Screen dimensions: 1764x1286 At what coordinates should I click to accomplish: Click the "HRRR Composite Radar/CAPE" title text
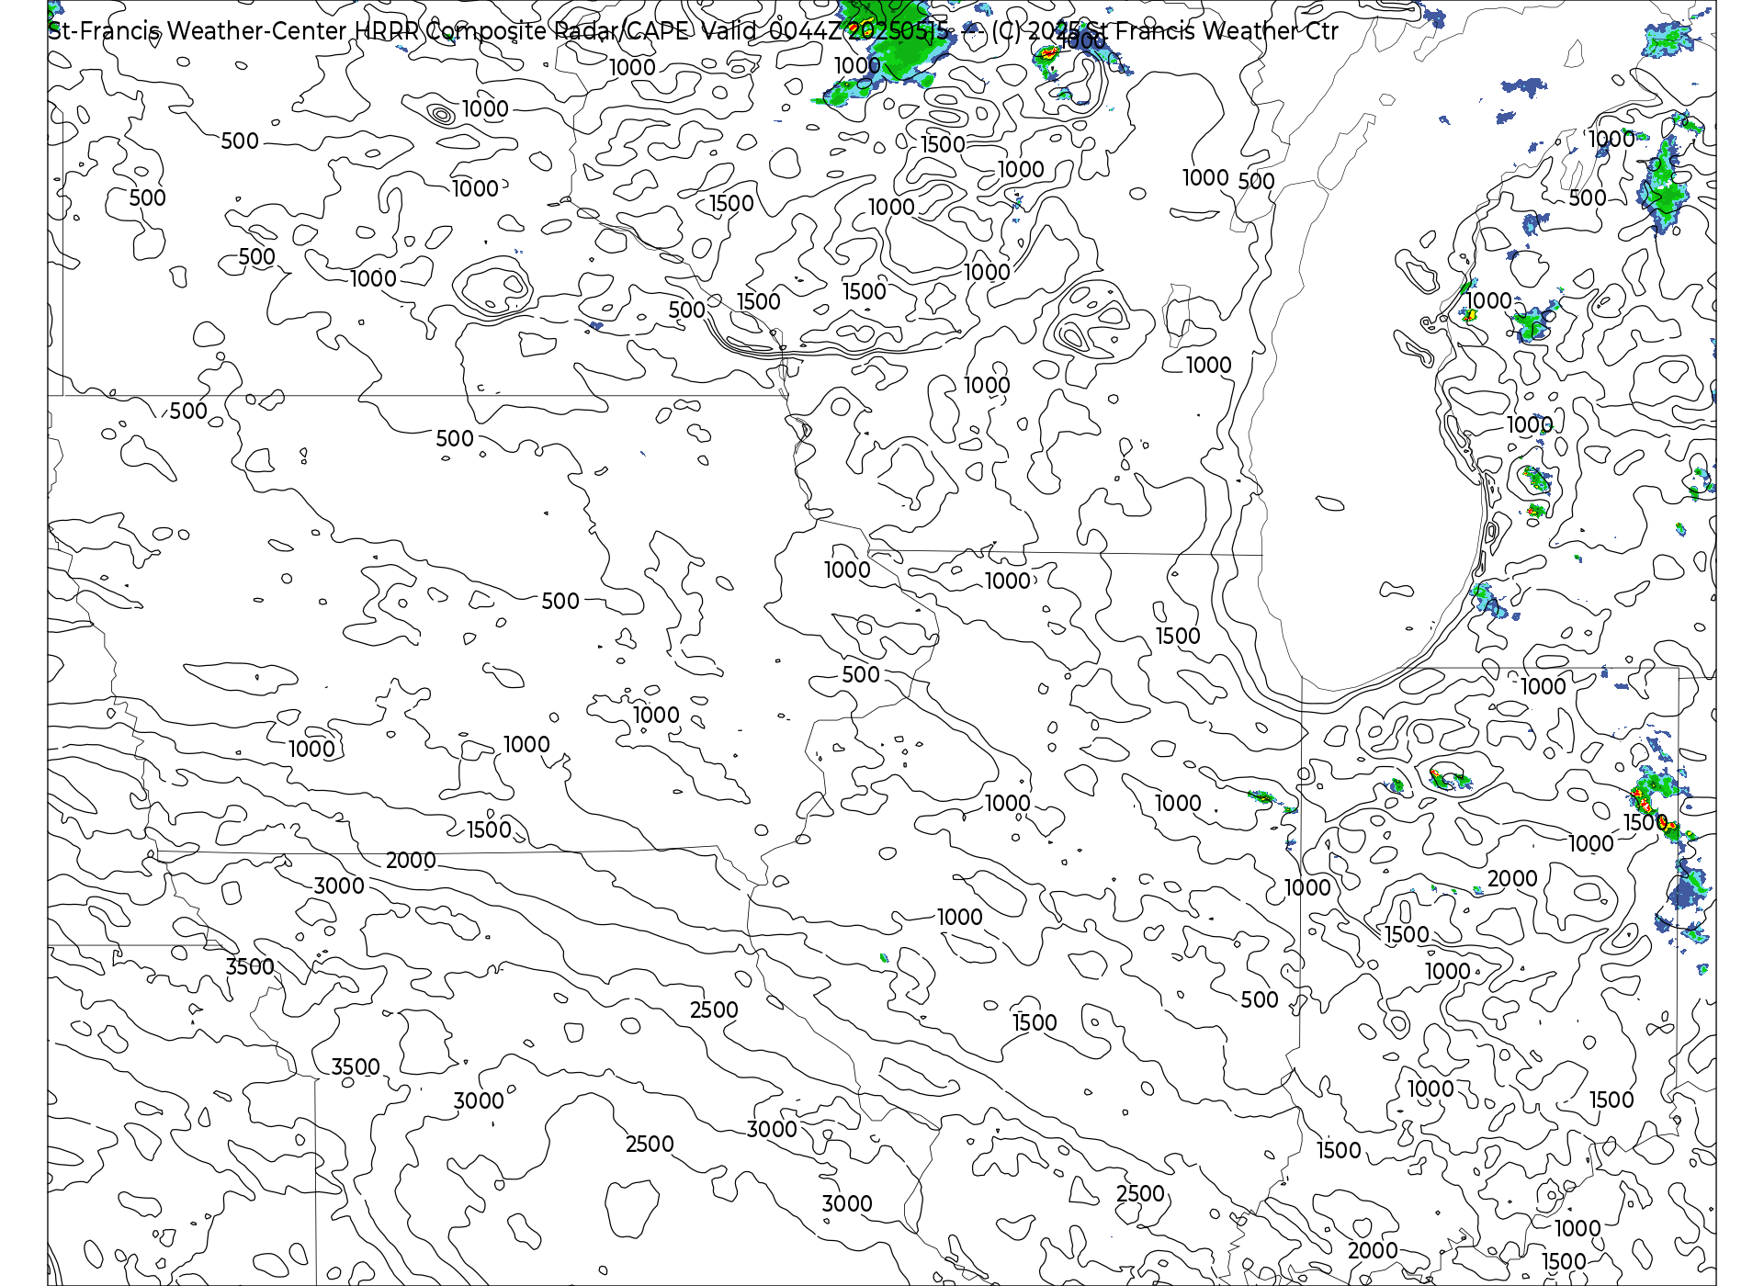click(522, 31)
